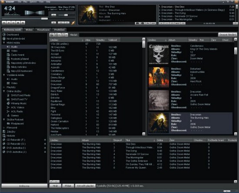
Task: Switch to the Knihovna médií tab
Action: tap(12, 30)
